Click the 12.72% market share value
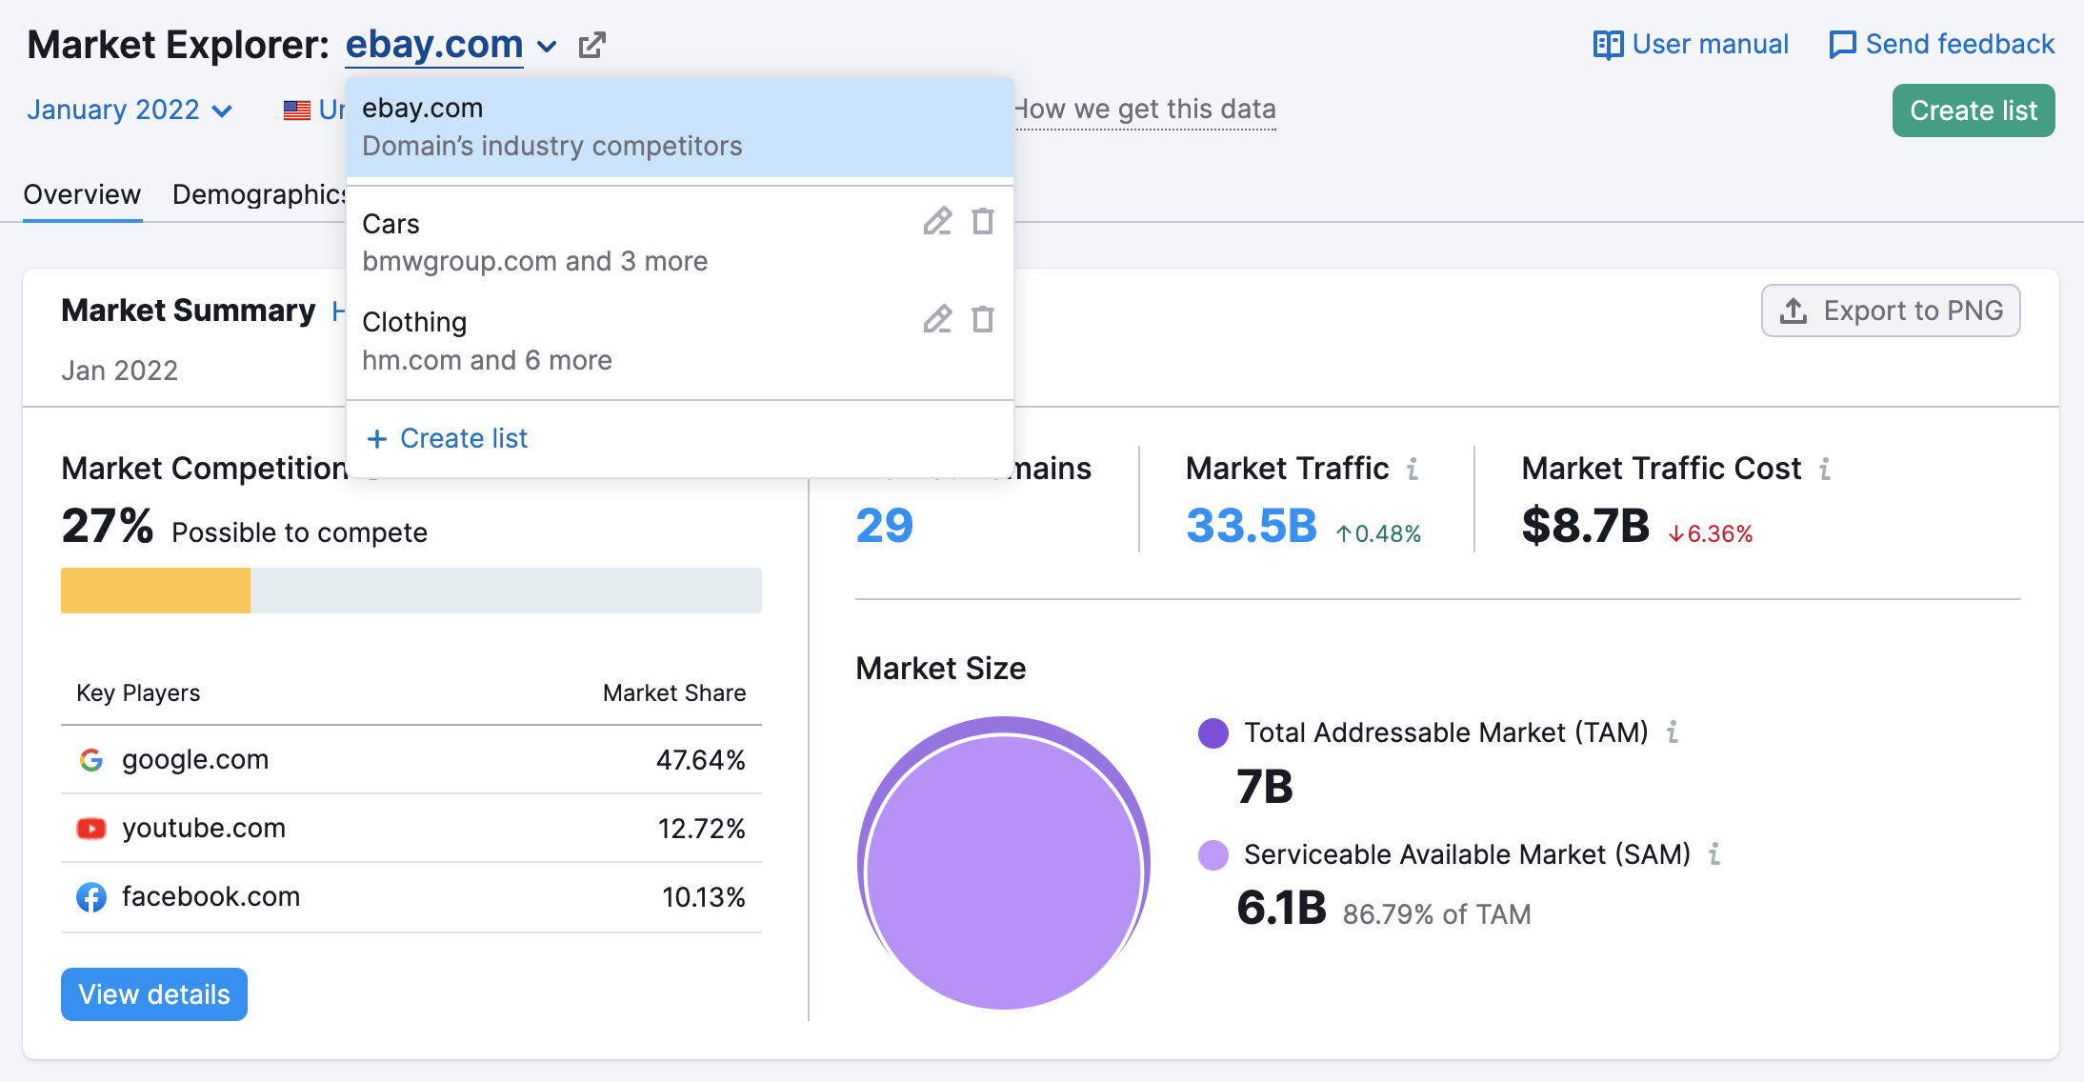The width and height of the screenshot is (2084, 1082). (702, 829)
